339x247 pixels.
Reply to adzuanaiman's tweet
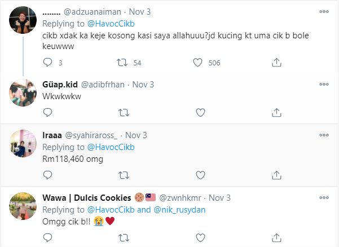click(x=49, y=62)
